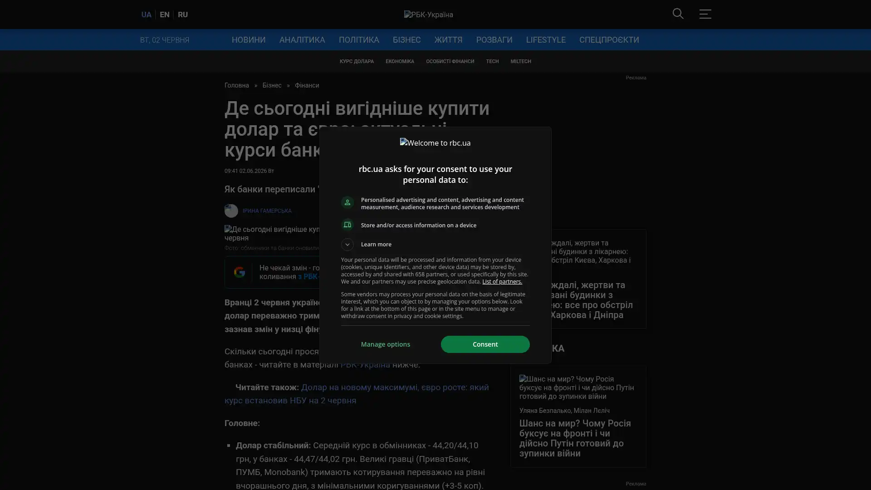Open the LIFESTYLE menu
The width and height of the screenshot is (871, 490).
(x=546, y=40)
